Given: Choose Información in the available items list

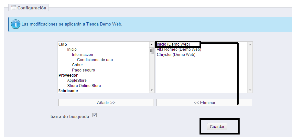Looking at the screenshot, I should 82,55.
